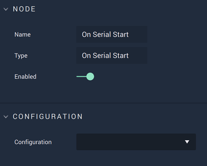Click the Enabled label text
The height and width of the screenshot is (166, 207).
point(25,77)
